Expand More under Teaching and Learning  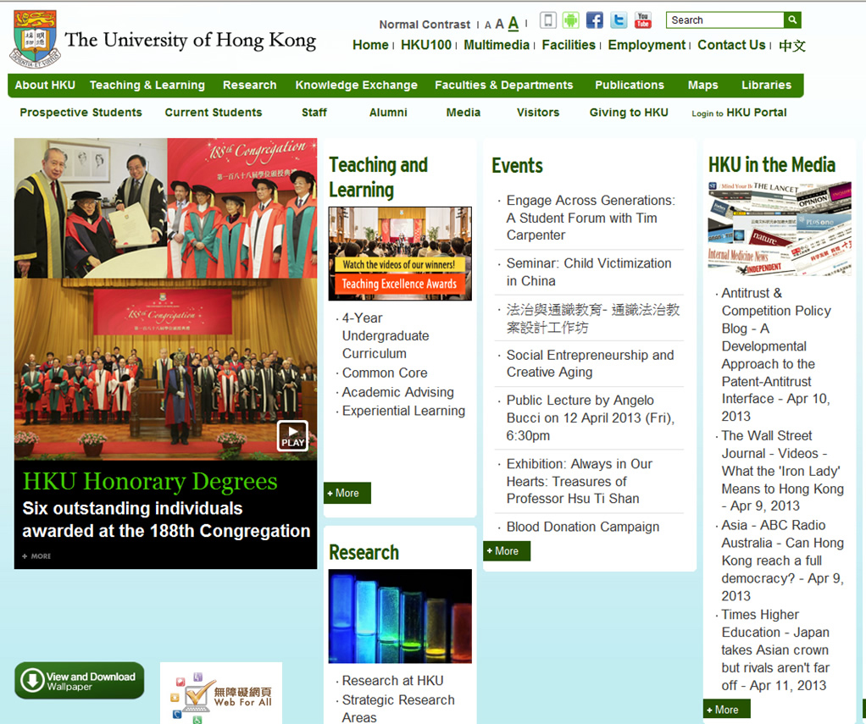point(347,493)
